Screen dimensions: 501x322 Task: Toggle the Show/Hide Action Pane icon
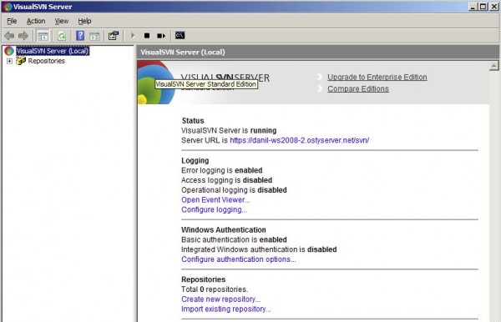[94, 36]
